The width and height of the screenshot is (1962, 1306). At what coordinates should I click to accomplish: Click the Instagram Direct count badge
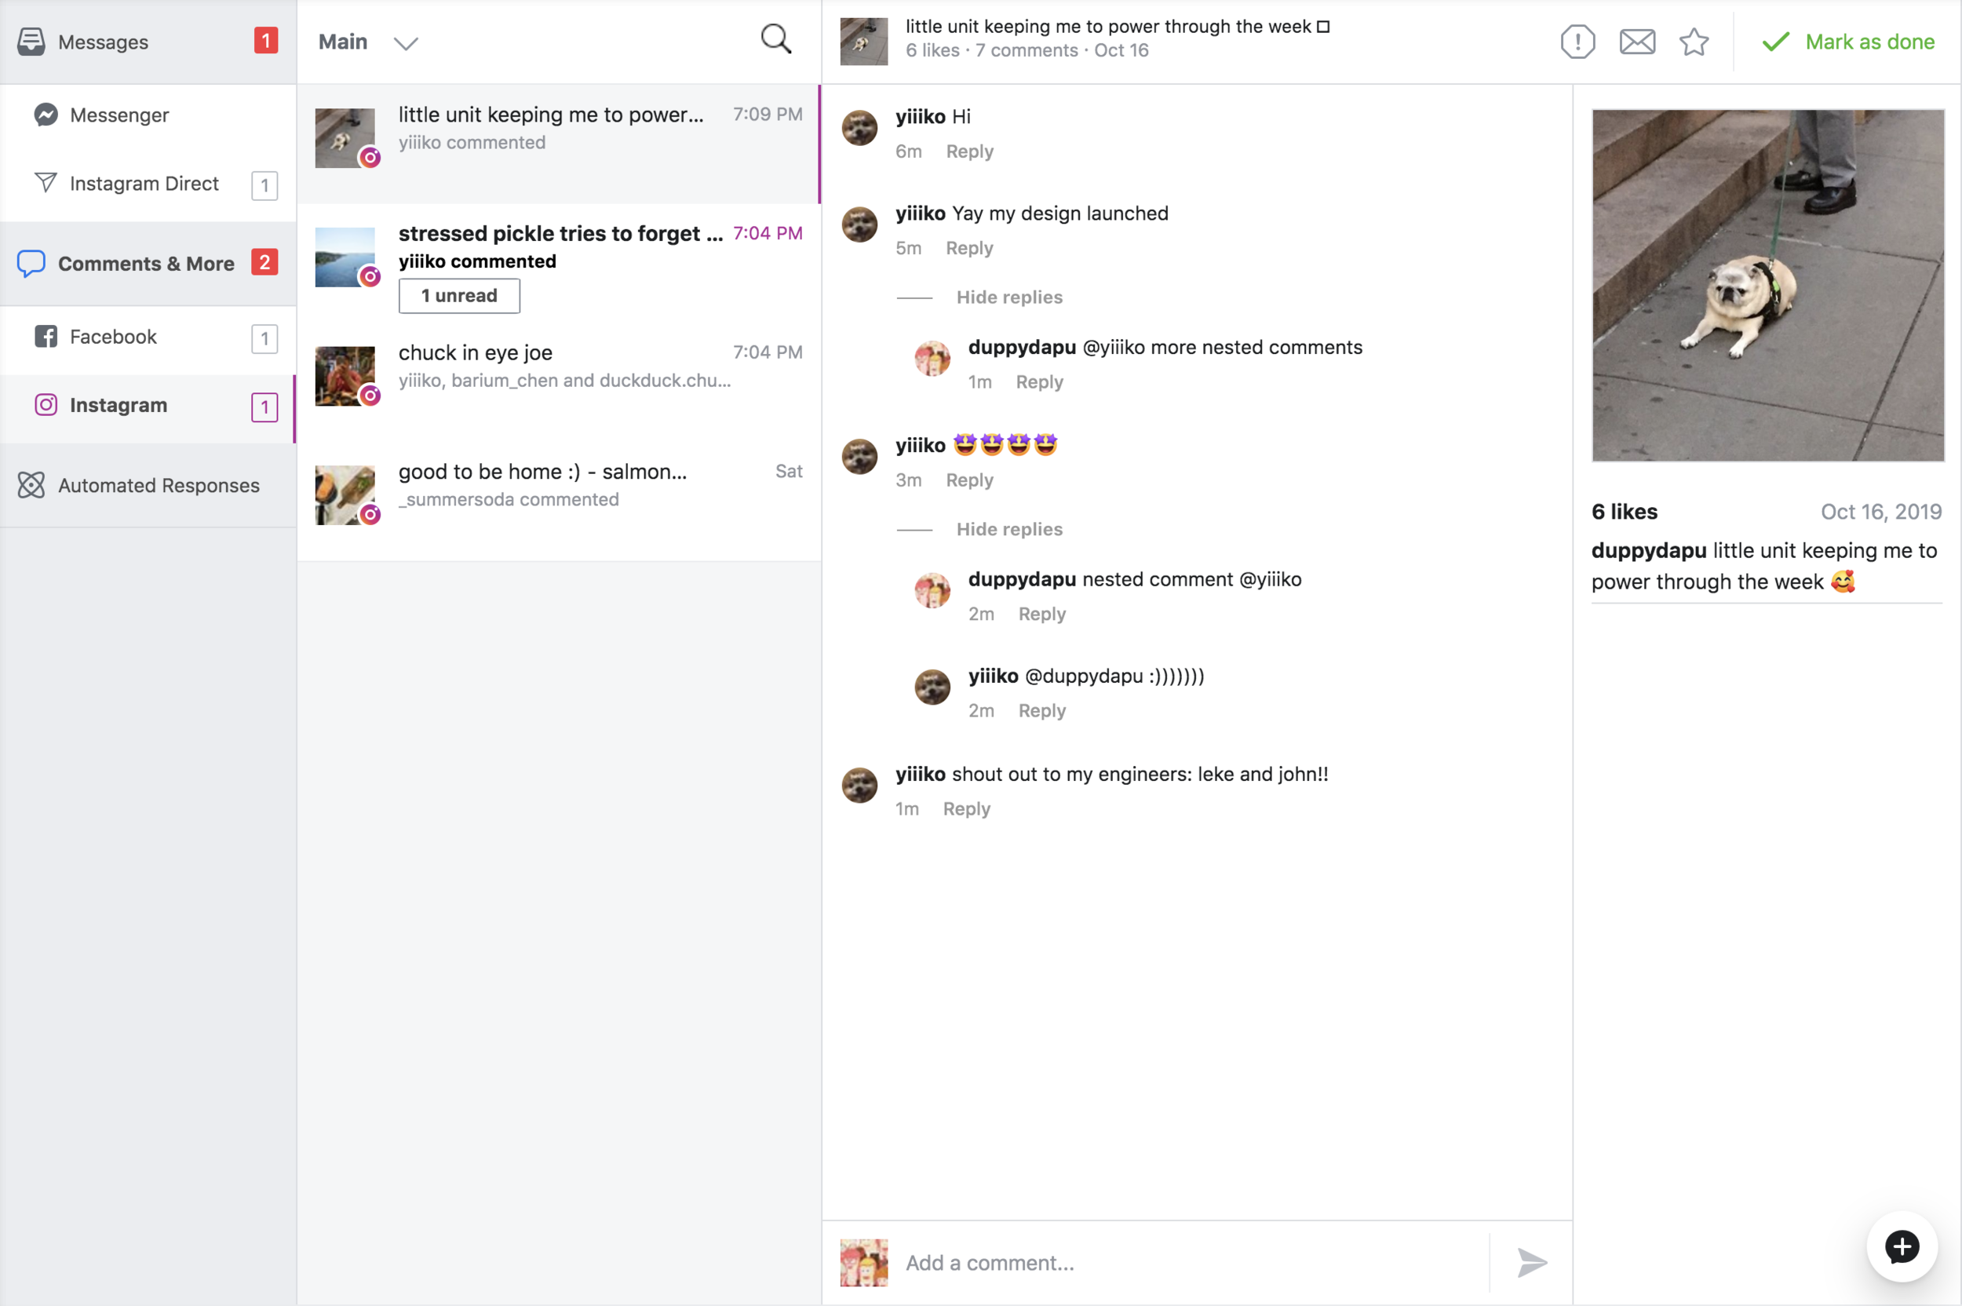click(x=264, y=185)
